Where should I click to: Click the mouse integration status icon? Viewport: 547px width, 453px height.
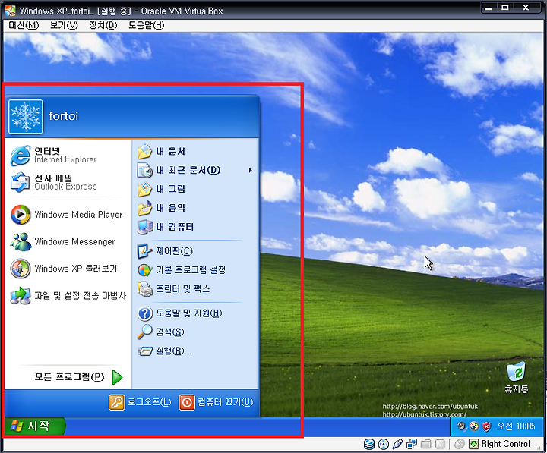(460, 444)
